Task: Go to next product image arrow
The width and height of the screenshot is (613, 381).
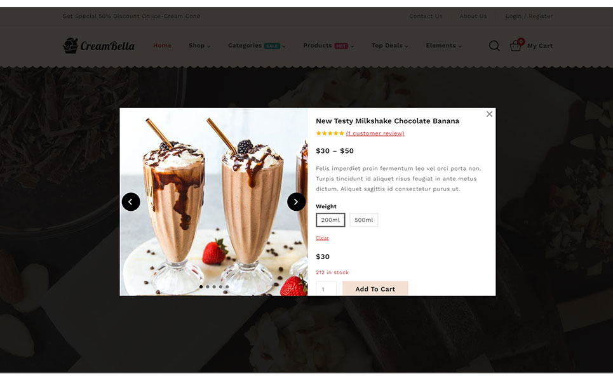Action: point(296,202)
